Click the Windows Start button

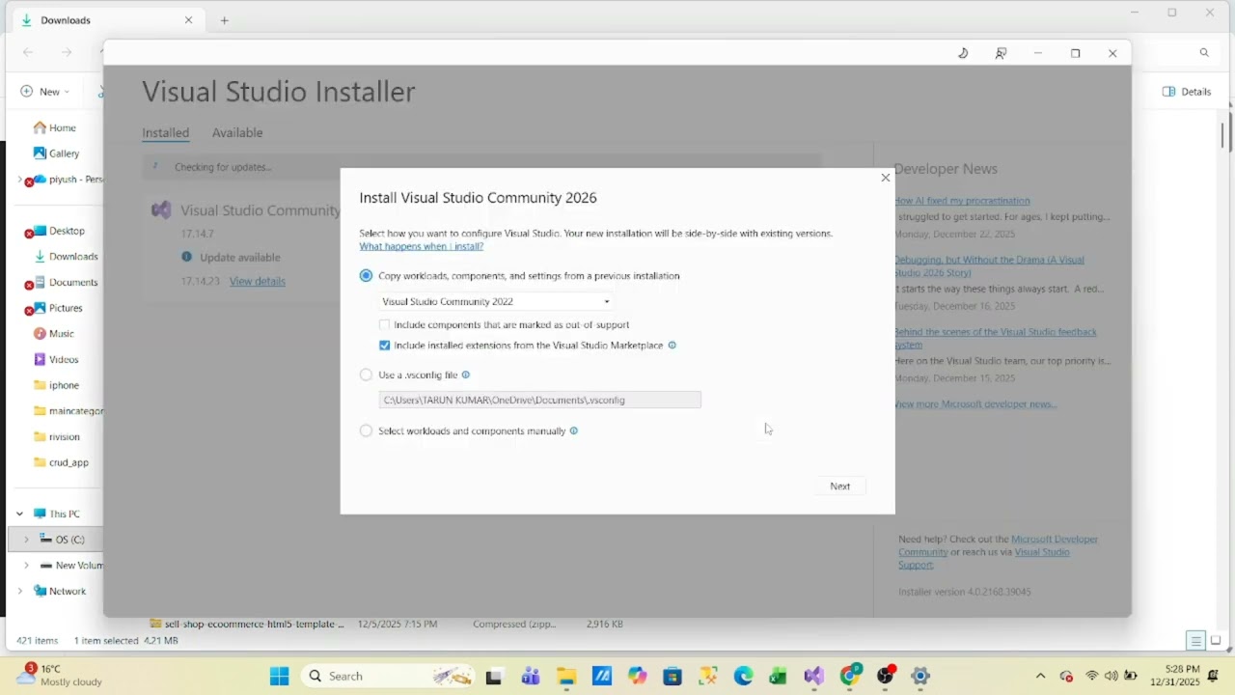coord(279,677)
